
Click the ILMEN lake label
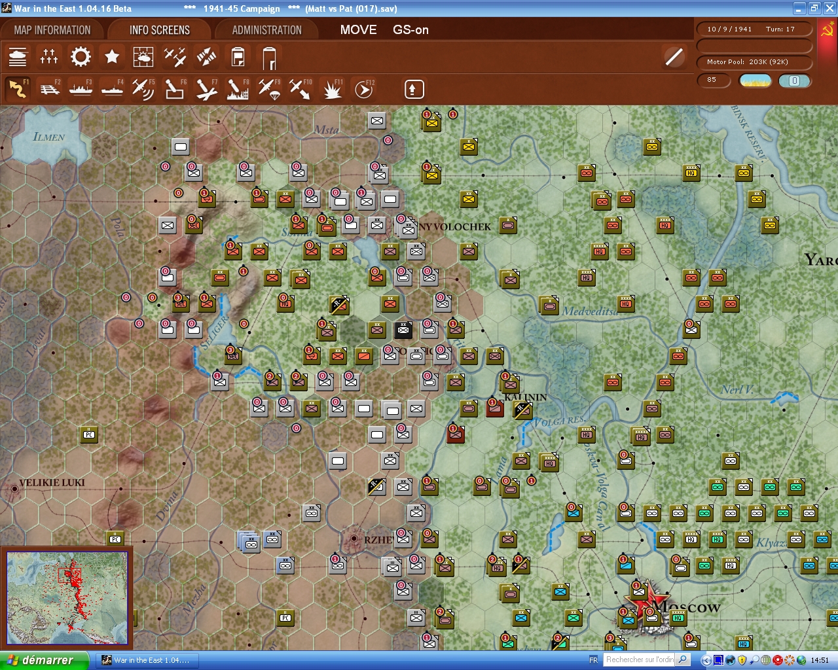pyautogui.click(x=49, y=137)
